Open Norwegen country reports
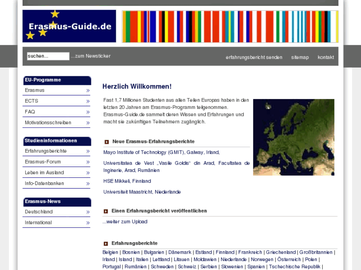Image resolution: width=361 pixels, height=270 pixels. point(262,260)
